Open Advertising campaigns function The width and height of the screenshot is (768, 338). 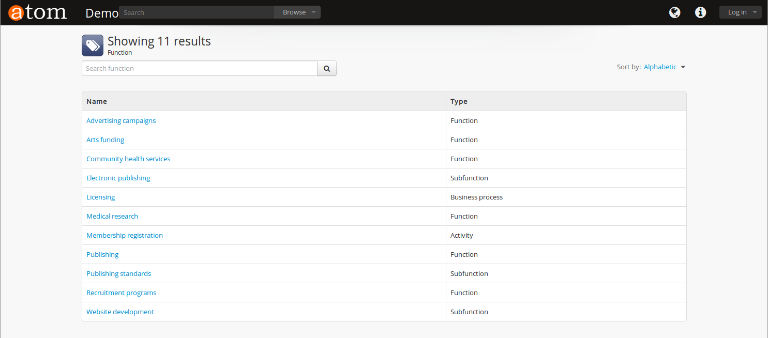[x=121, y=120]
